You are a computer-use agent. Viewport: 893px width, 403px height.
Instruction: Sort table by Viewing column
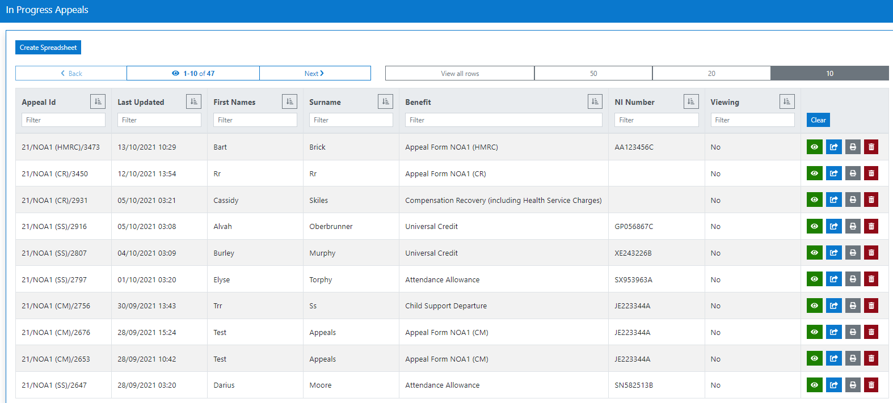click(x=787, y=101)
